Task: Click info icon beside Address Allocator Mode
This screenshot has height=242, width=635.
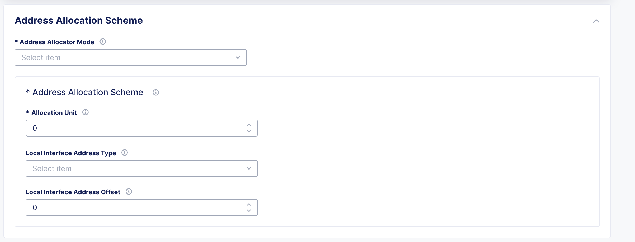Action: pyautogui.click(x=103, y=42)
